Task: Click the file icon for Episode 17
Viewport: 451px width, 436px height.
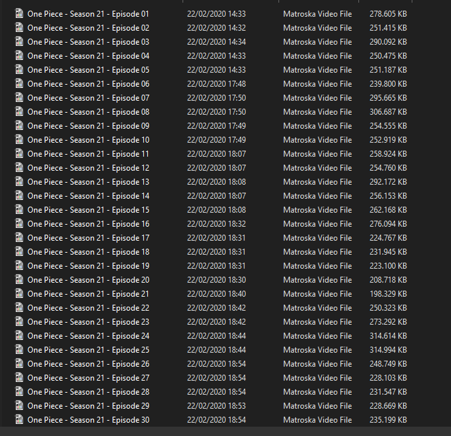Action: click(19, 238)
